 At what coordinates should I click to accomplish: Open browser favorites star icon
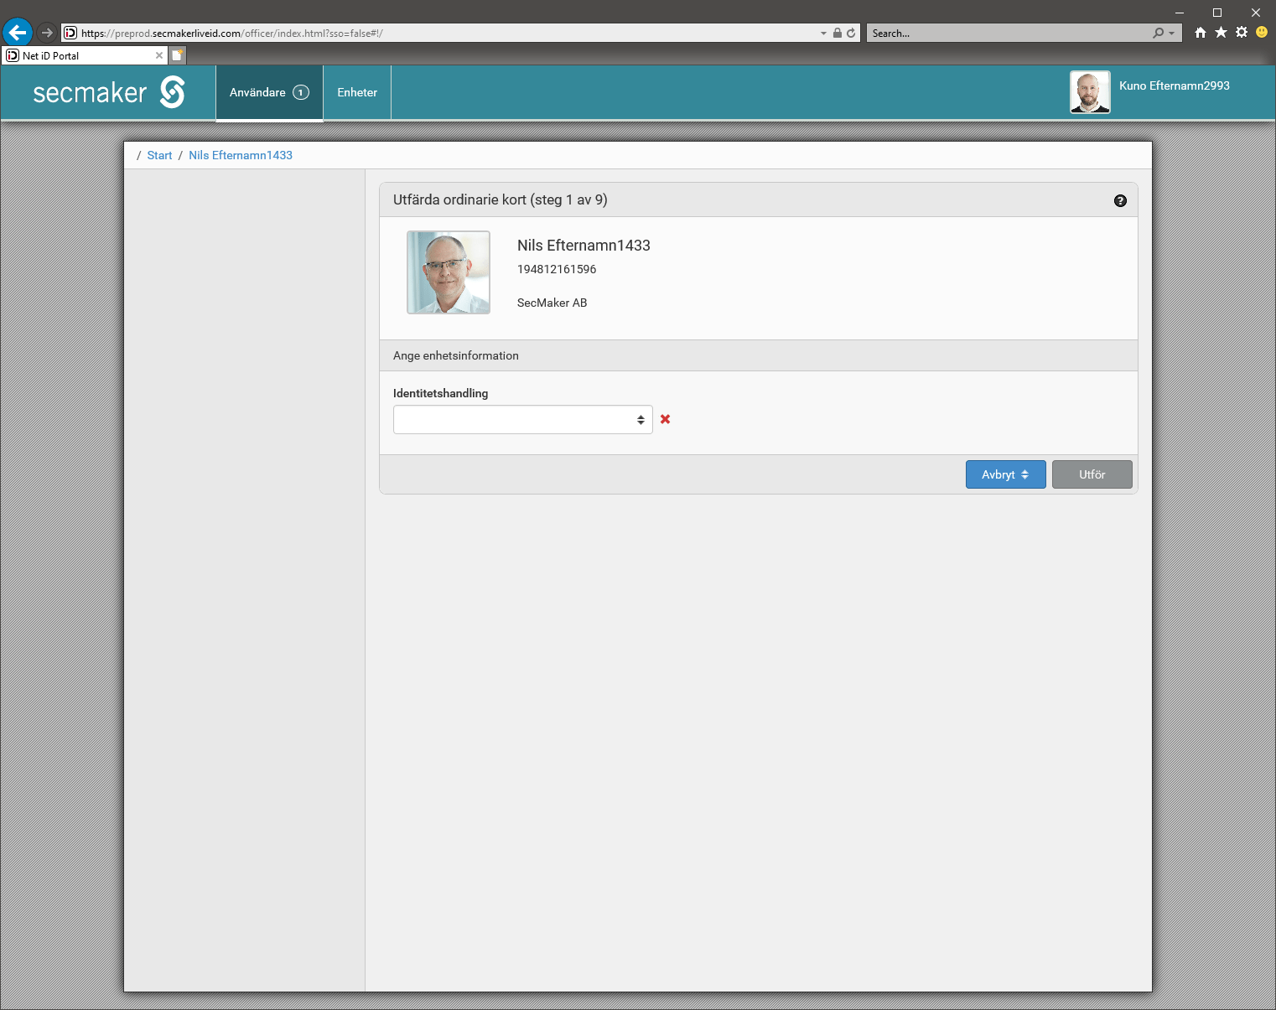1221,33
